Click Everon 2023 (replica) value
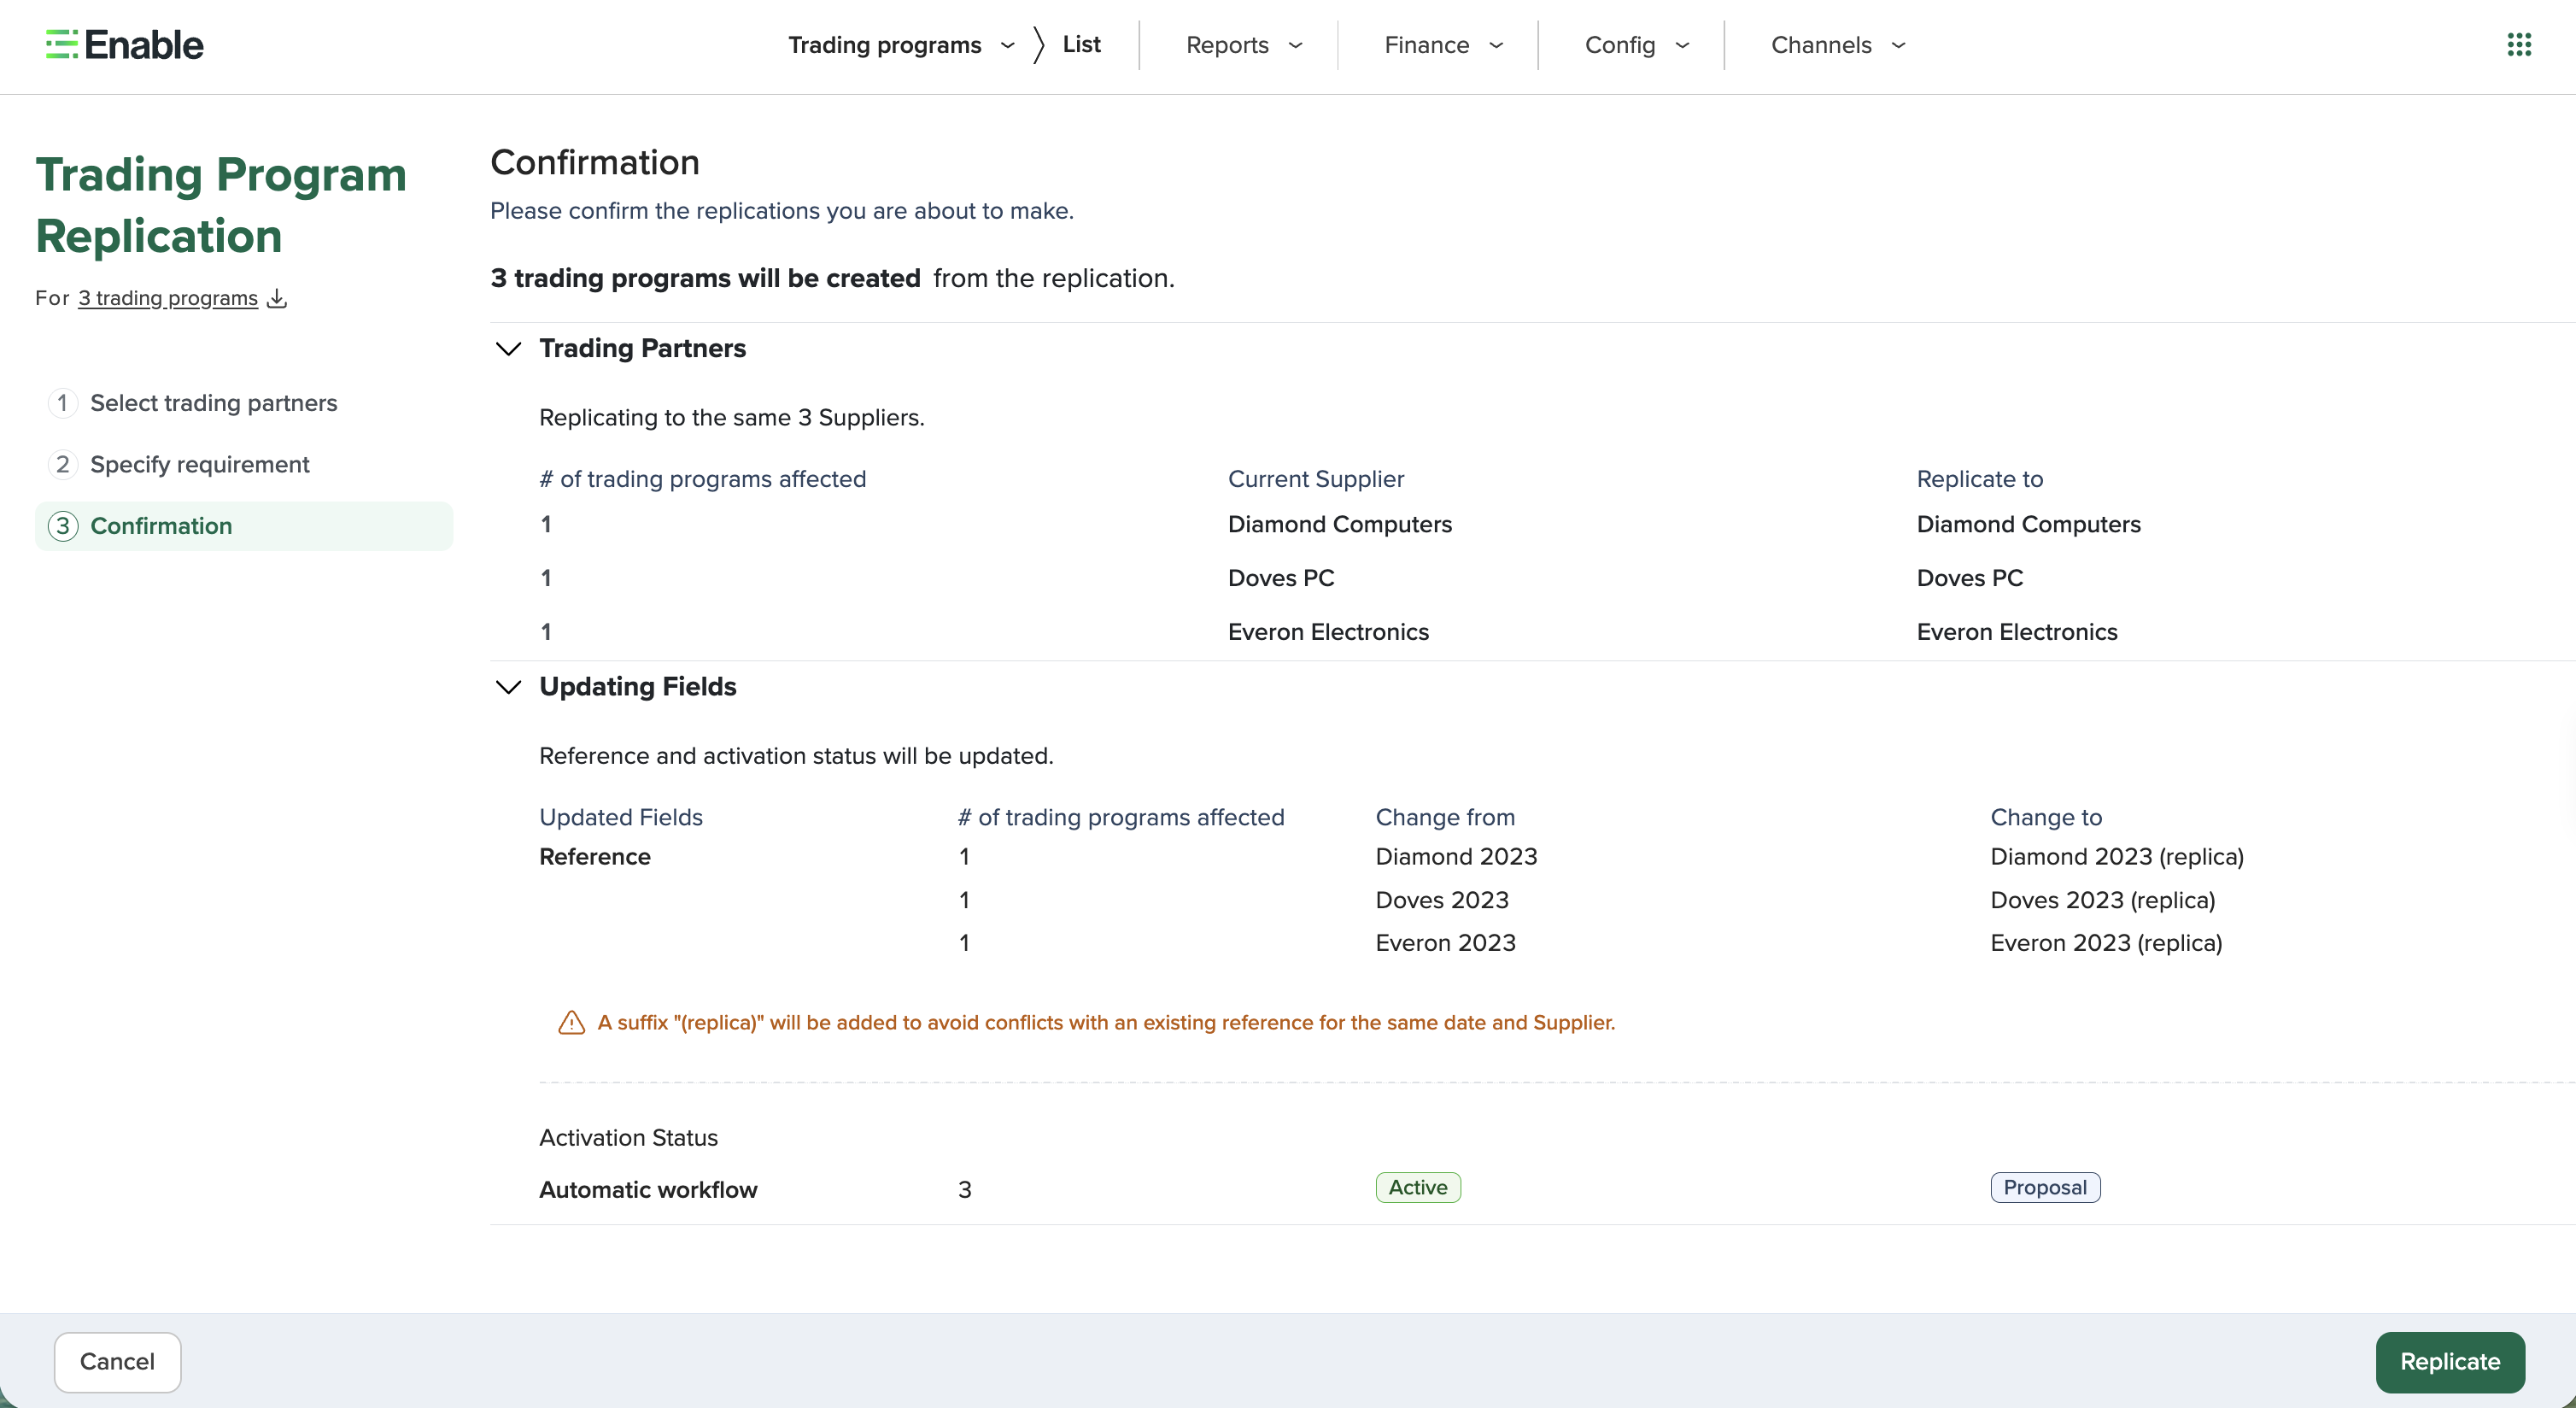The image size is (2576, 1408). click(x=2106, y=943)
